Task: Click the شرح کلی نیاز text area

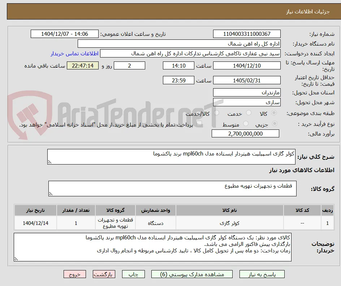Action: tap(171, 157)
